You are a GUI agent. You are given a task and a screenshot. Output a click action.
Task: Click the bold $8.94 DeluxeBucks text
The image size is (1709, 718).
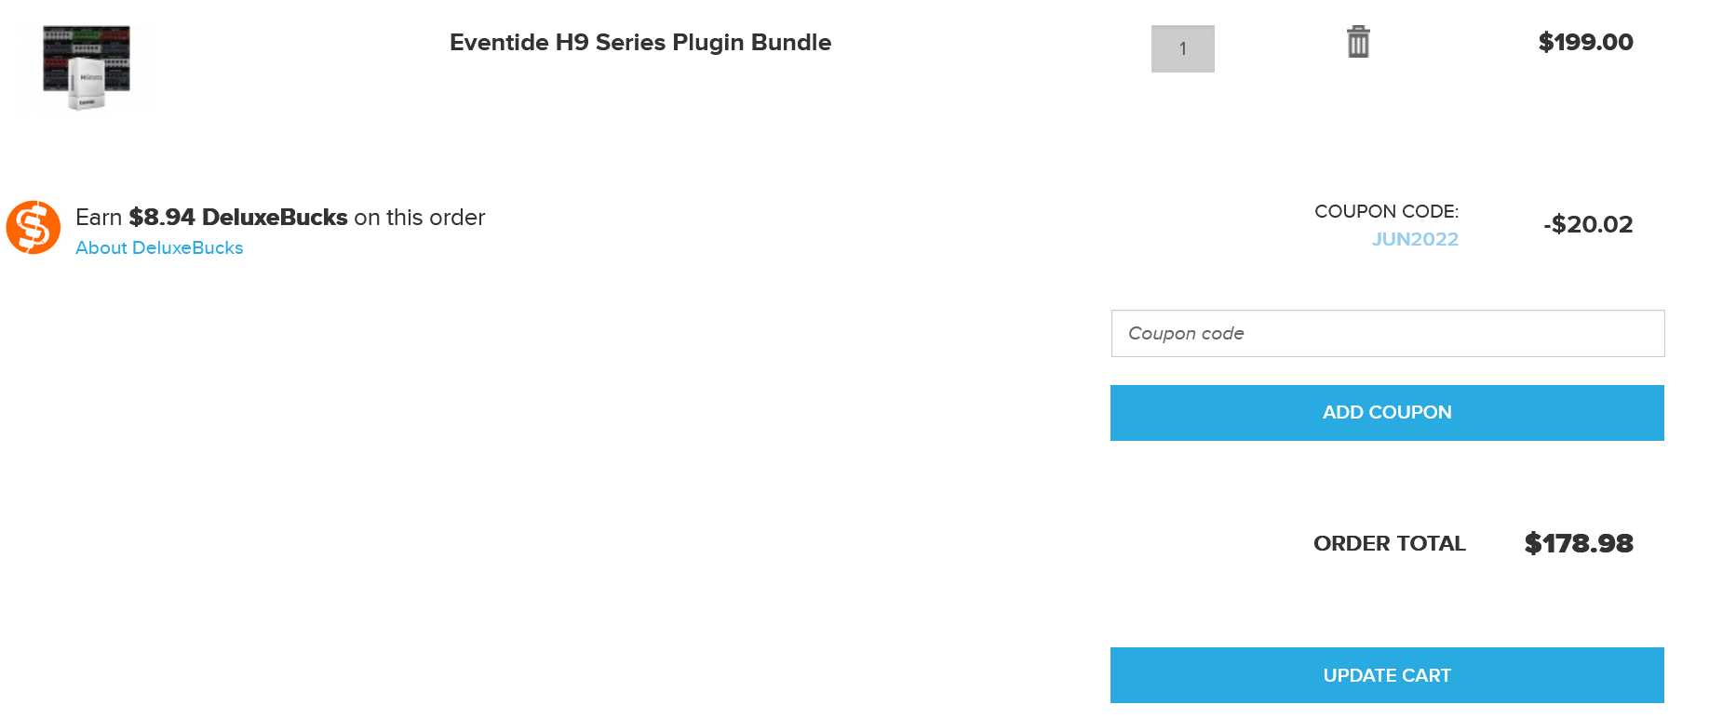coord(238,218)
